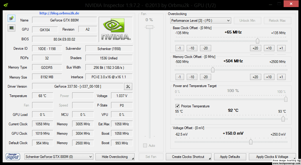
Task: Click memory clock -10 button
Action: [x=192, y=77]
